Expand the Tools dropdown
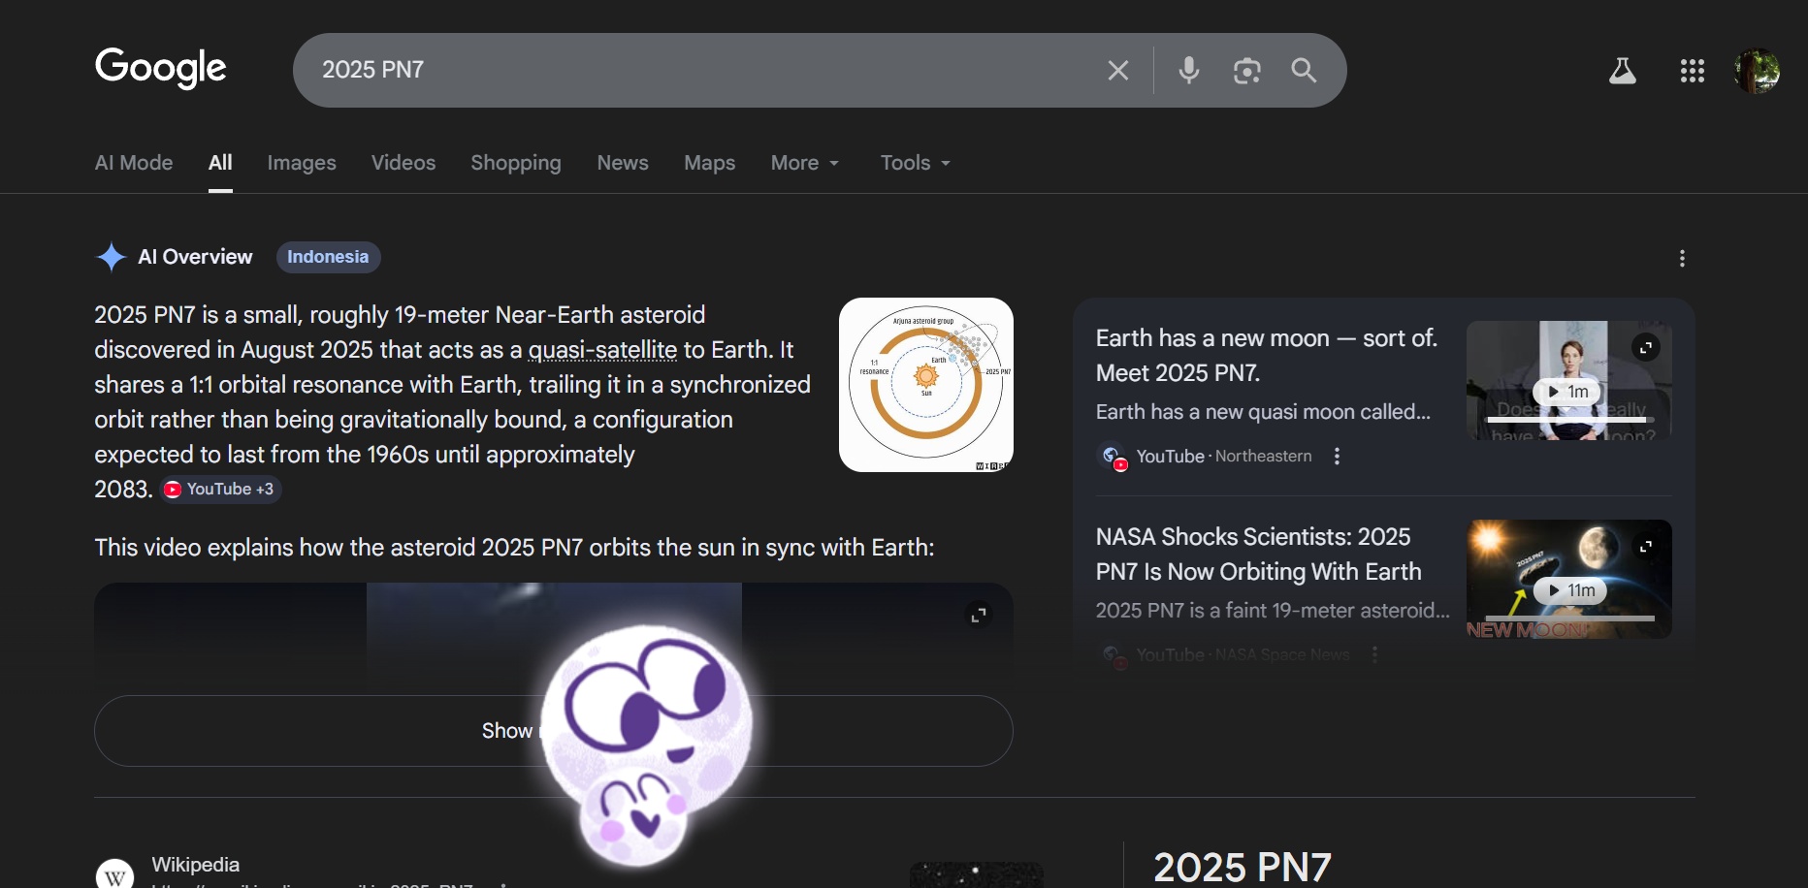This screenshot has width=1808, height=888. pos(915,163)
